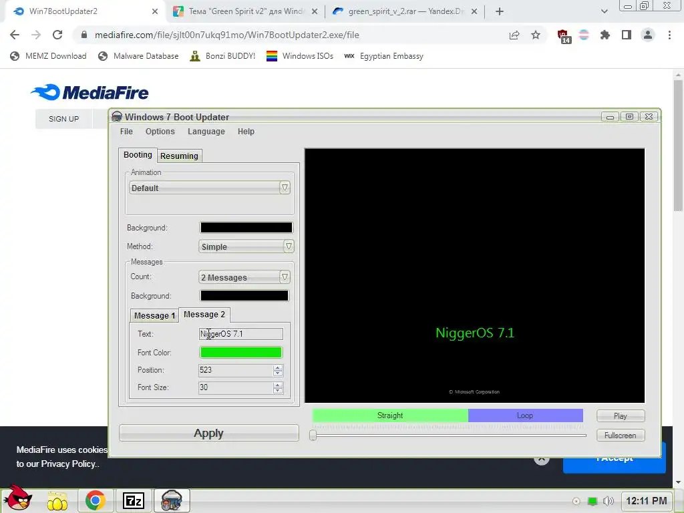Reload the MediaFire page
Viewport: 684px width, 513px height.
click(57, 35)
